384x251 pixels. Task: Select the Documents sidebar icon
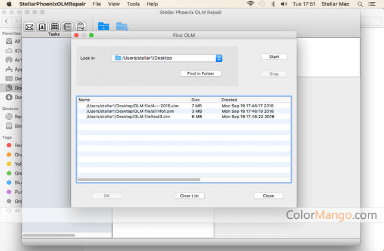(x=9, y=88)
